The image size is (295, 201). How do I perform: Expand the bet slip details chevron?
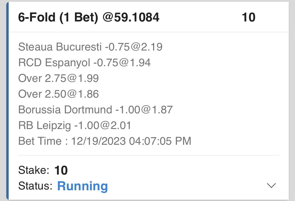[x=271, y=186]
